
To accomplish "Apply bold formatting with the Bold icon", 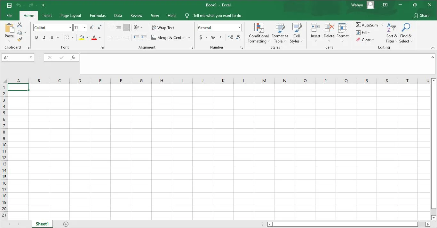I will pos(36,37).
